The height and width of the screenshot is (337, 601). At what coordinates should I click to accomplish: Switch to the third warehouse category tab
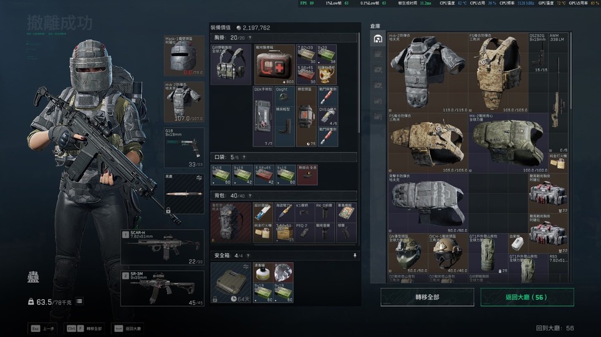point(378,69)
